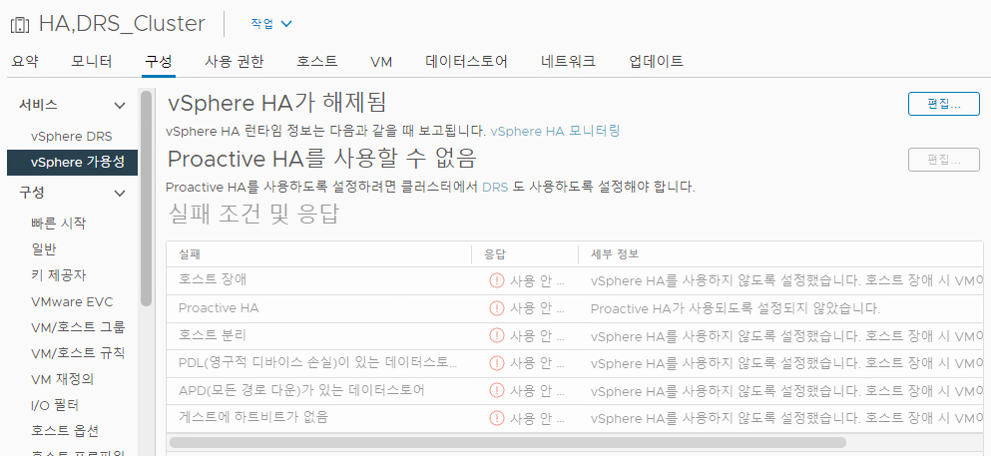
Task: Go to the VM tab
Action: pos(381,62)
